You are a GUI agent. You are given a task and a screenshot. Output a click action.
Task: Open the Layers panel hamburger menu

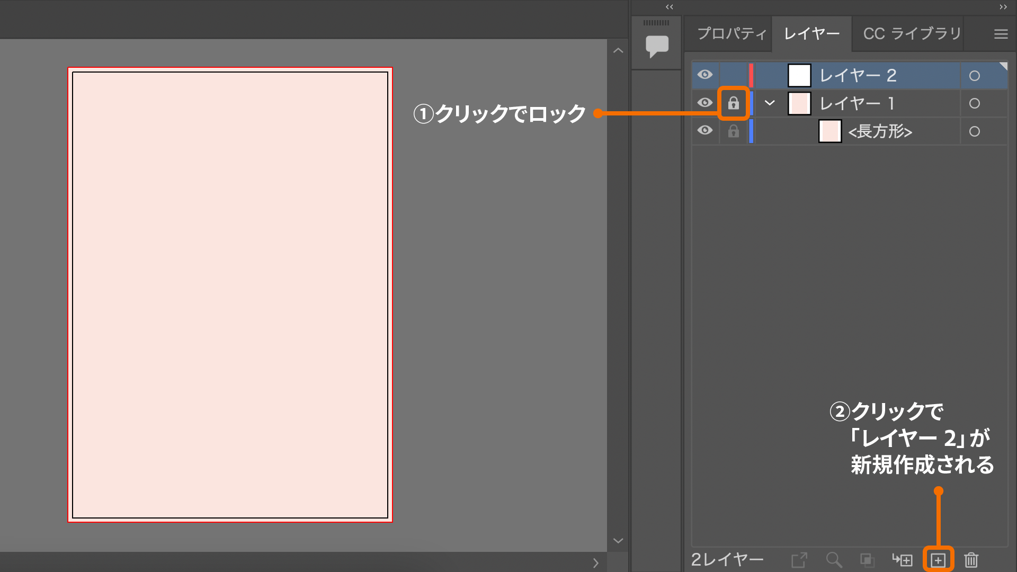[x=1001, y=34]
